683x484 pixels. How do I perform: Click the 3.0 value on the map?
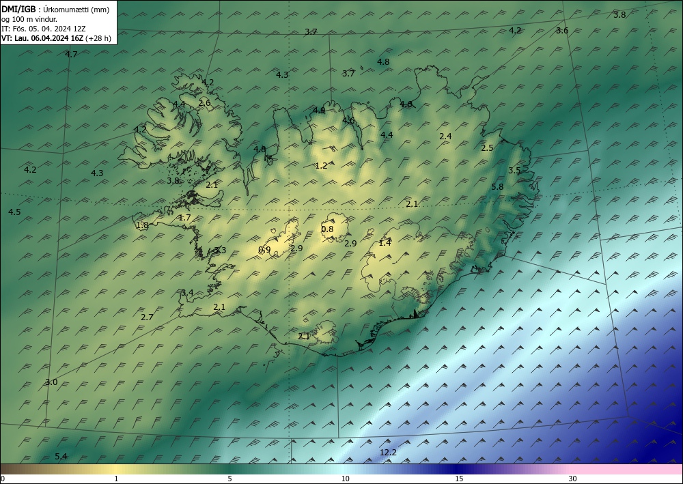[x=51, y=382]
